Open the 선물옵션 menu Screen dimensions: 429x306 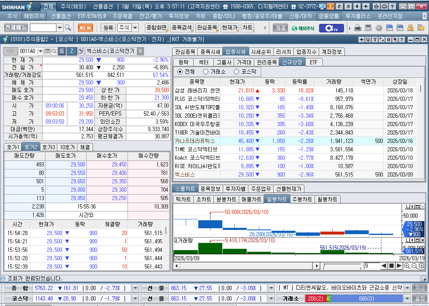pos(61,16)
